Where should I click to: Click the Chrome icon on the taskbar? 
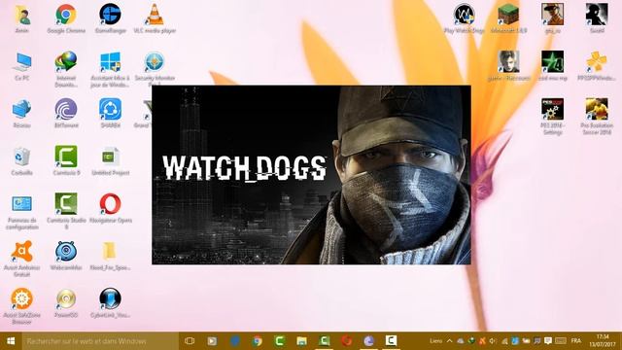tap(257, 341)
